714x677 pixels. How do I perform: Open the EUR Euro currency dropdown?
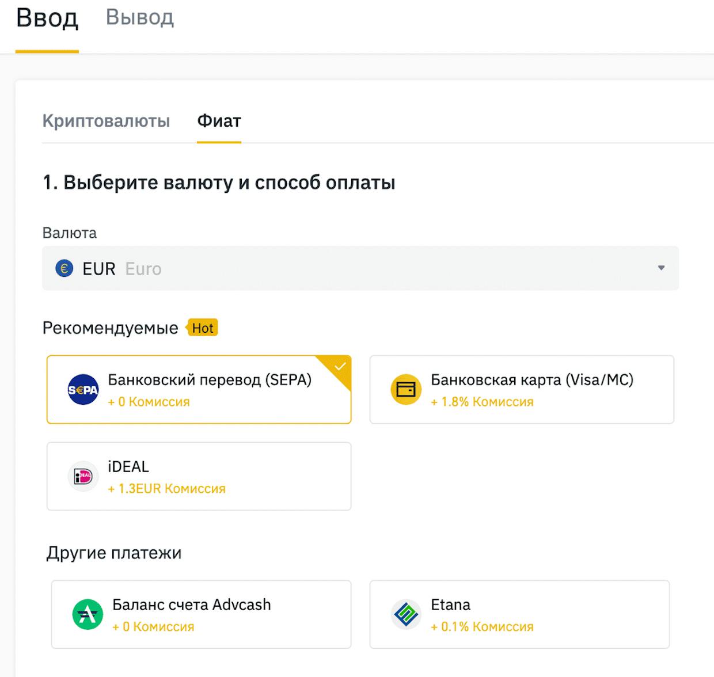[360, 268]
